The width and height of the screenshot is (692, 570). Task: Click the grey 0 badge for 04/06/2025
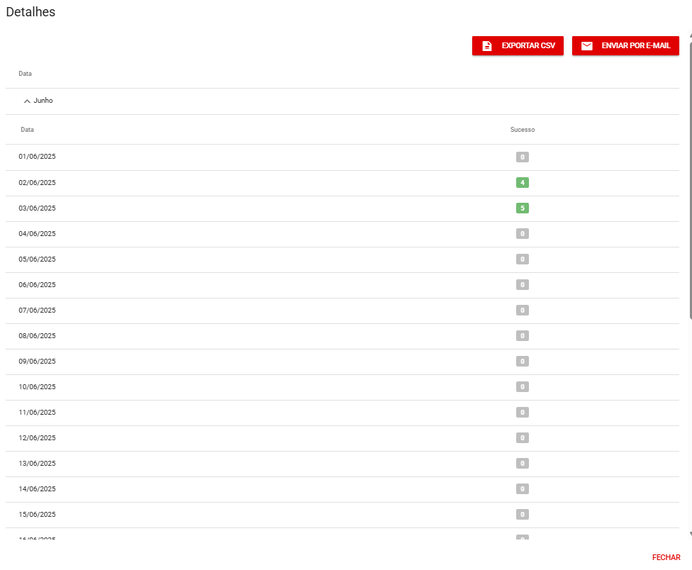523,234
